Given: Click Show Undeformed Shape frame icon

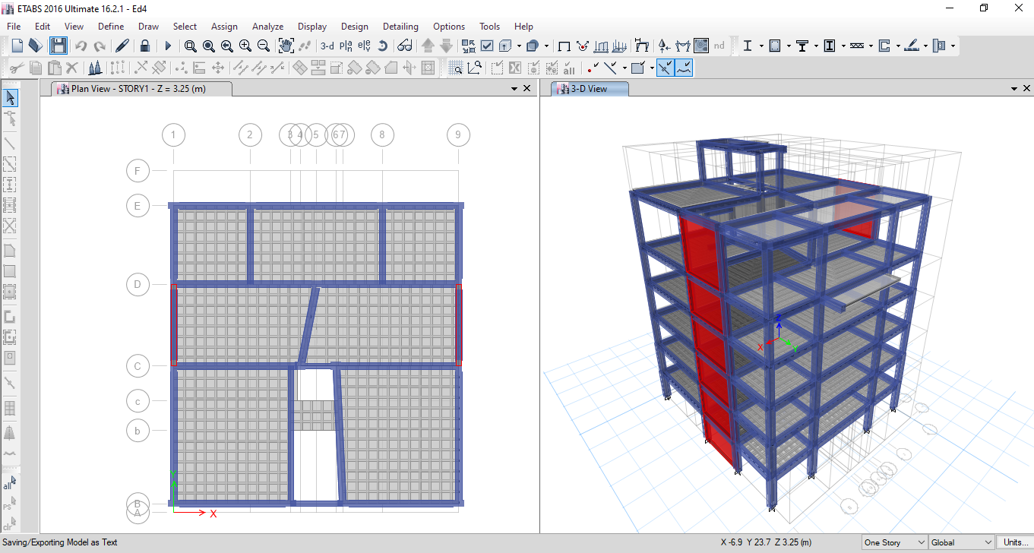Looking at the screenshot, I should (x=564, y=46).
